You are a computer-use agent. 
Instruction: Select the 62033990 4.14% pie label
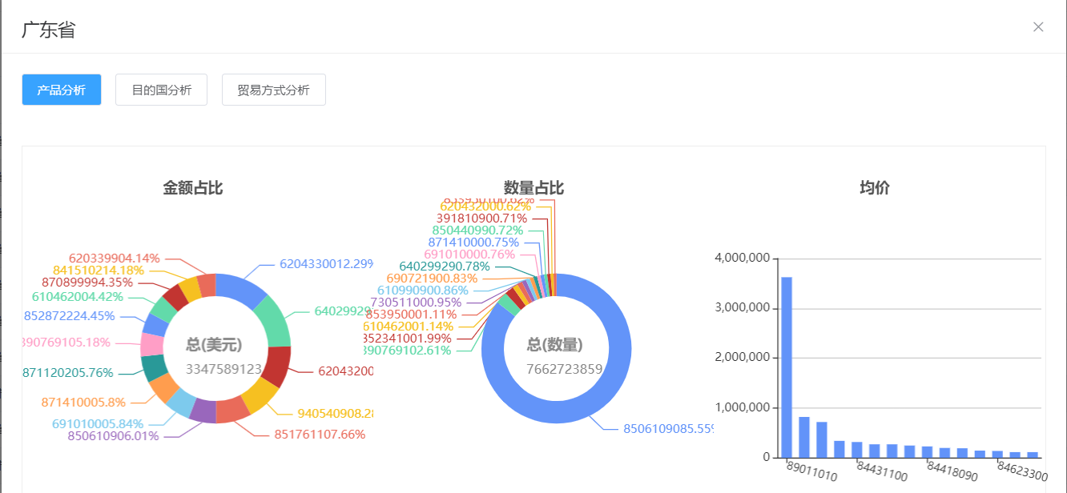[115, 258]
